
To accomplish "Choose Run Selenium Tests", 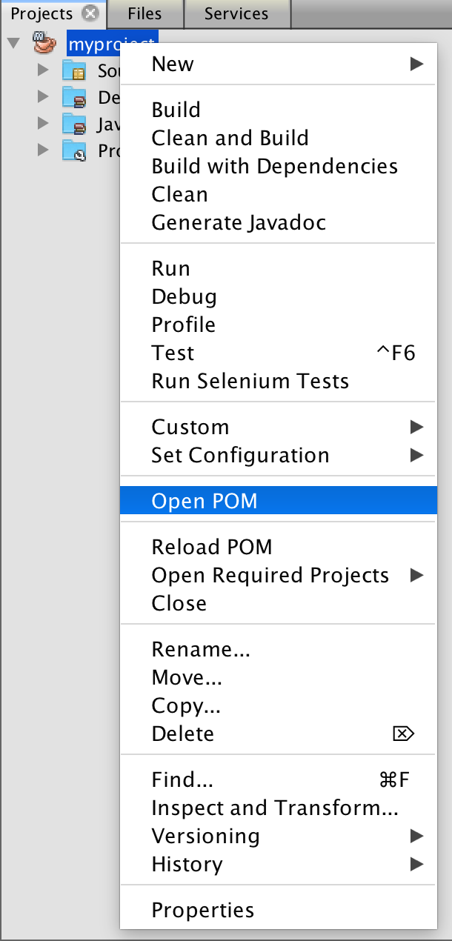I will (x=250, y=381).
